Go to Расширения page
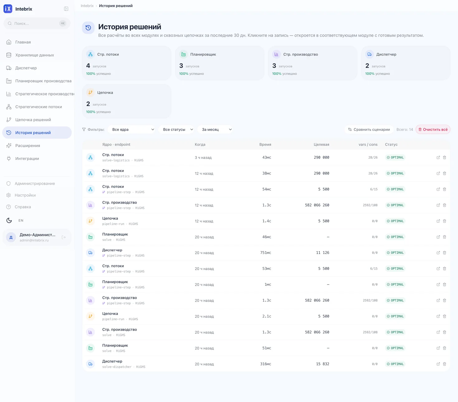 37,146
